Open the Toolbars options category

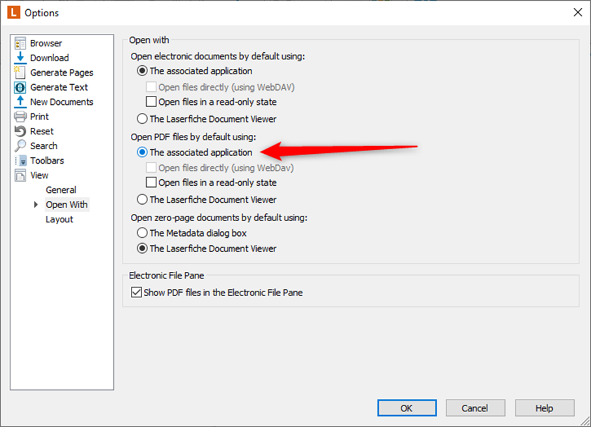47,160
